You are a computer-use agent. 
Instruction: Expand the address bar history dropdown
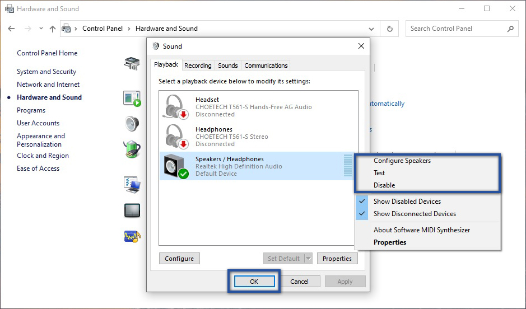pyautogui.click(x=371, y=29)
